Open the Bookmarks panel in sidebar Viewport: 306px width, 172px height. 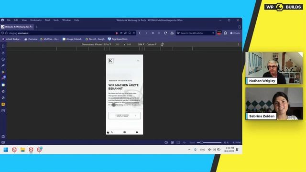[x=3, y=46]
